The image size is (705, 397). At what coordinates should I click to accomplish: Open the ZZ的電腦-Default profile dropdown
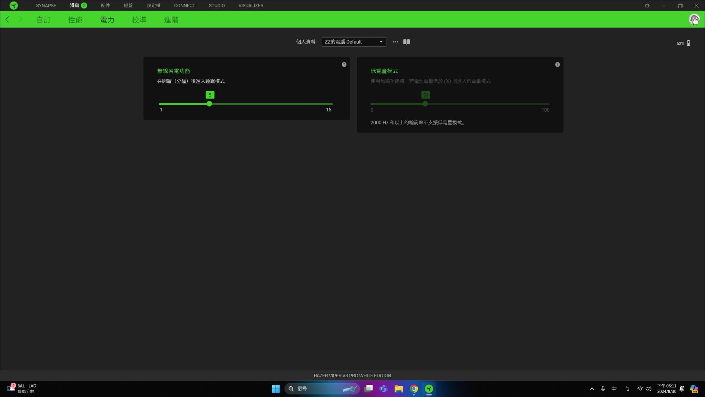[x=353, y=42]
